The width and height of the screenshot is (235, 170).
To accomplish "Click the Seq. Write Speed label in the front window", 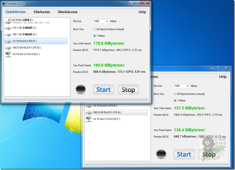I will coord(82,44).
